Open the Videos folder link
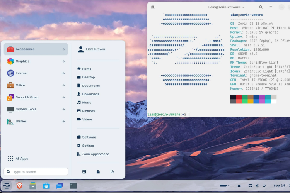The height and width of the screenshot is (193, 290). tap(85, 119)
